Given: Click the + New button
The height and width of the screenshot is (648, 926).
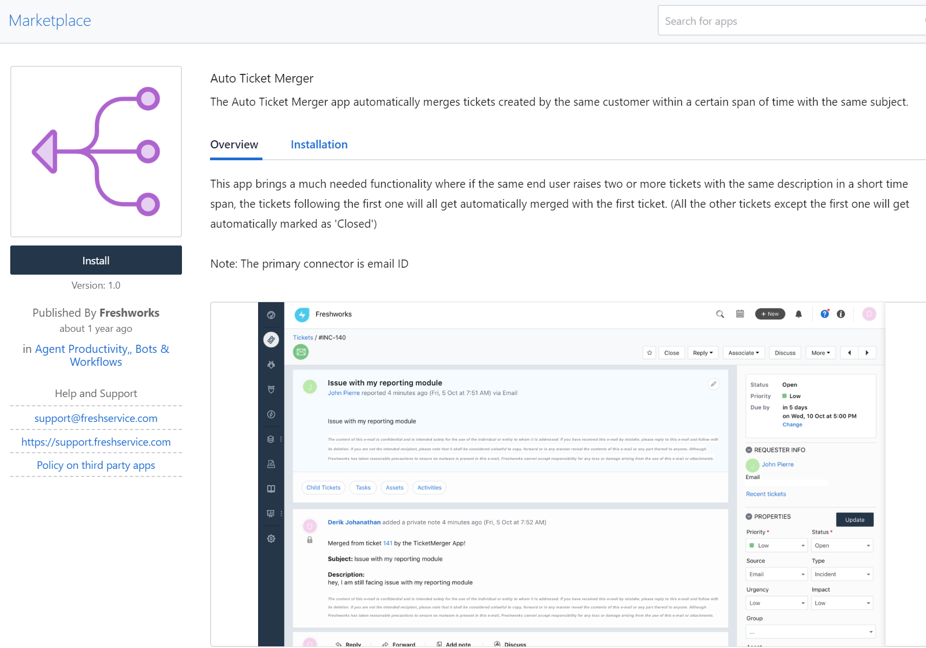Looking at the screenshot, I should pyautogui.click(x=770, y=314).
